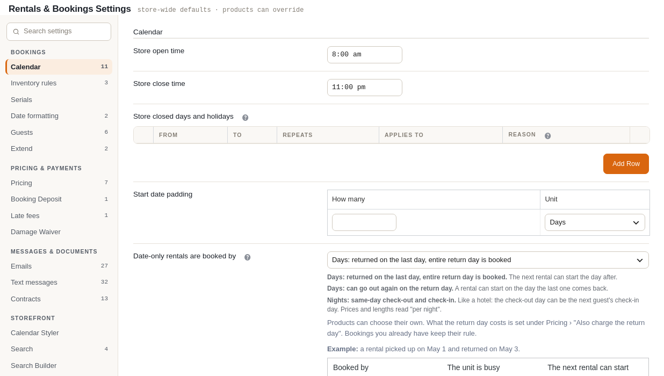This screenshot has width=664, height=376.
Task: Click the Start date padding label
Action: point(163,194)
